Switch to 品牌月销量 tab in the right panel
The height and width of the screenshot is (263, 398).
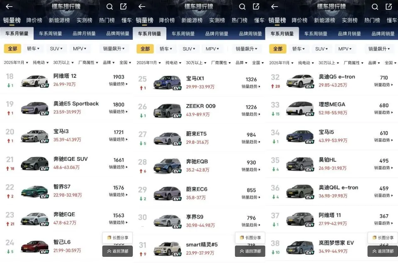(349, 34)
